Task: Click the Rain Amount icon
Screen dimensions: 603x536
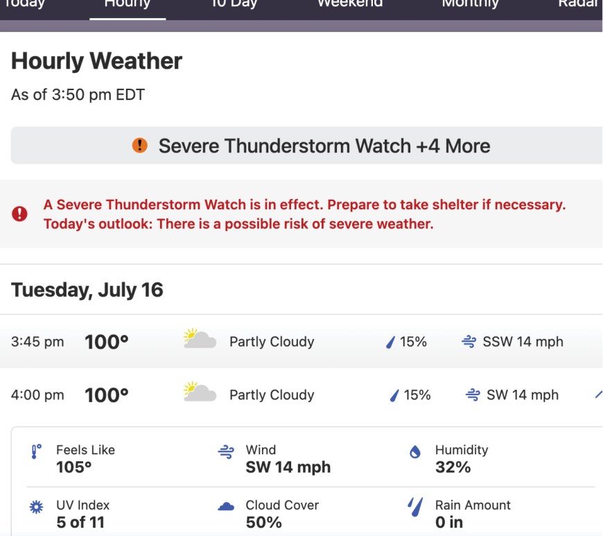Action: coord(415,505)
